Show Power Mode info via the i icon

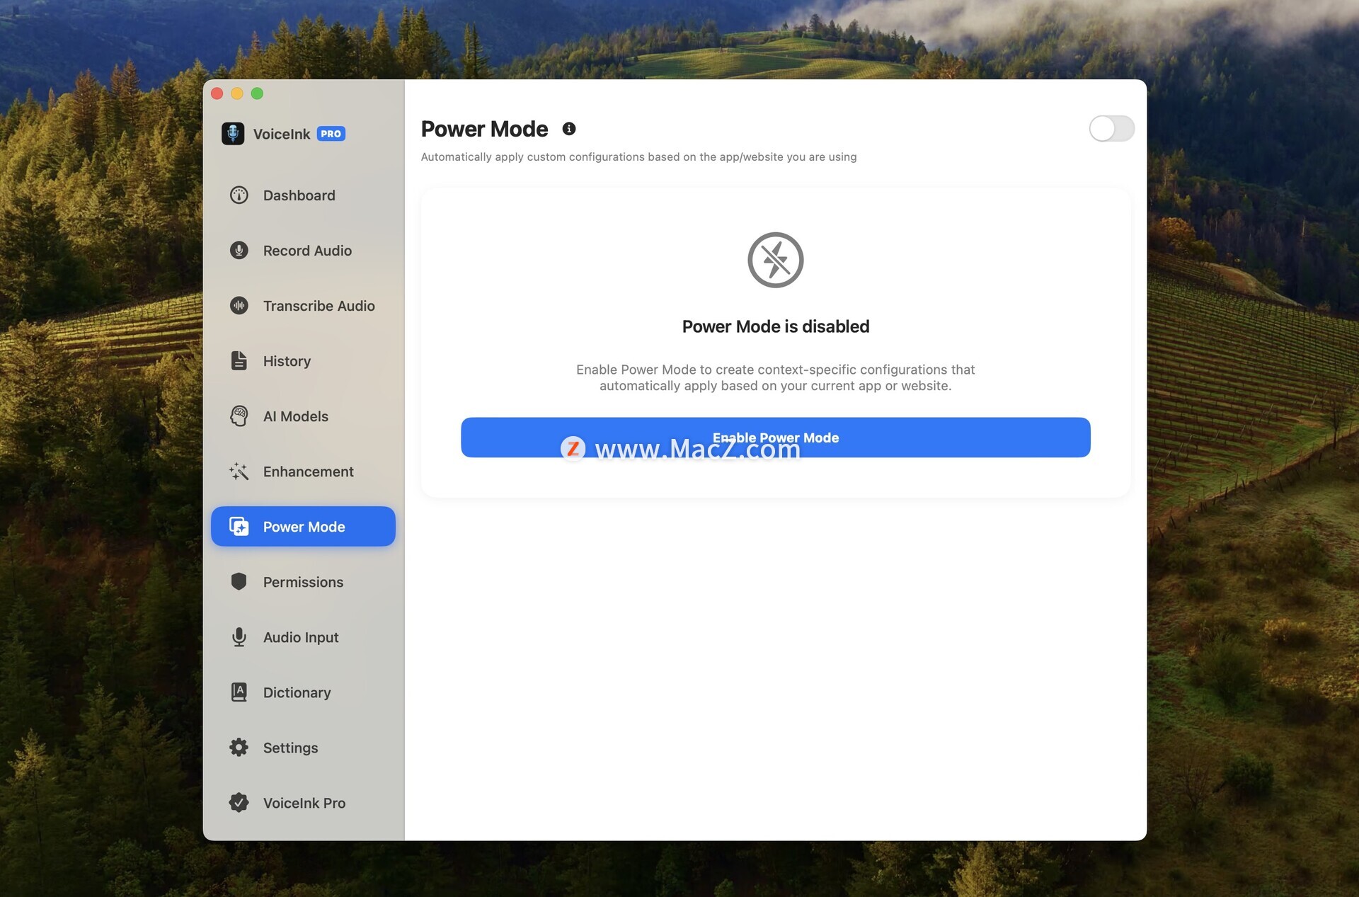coord(569,129)
